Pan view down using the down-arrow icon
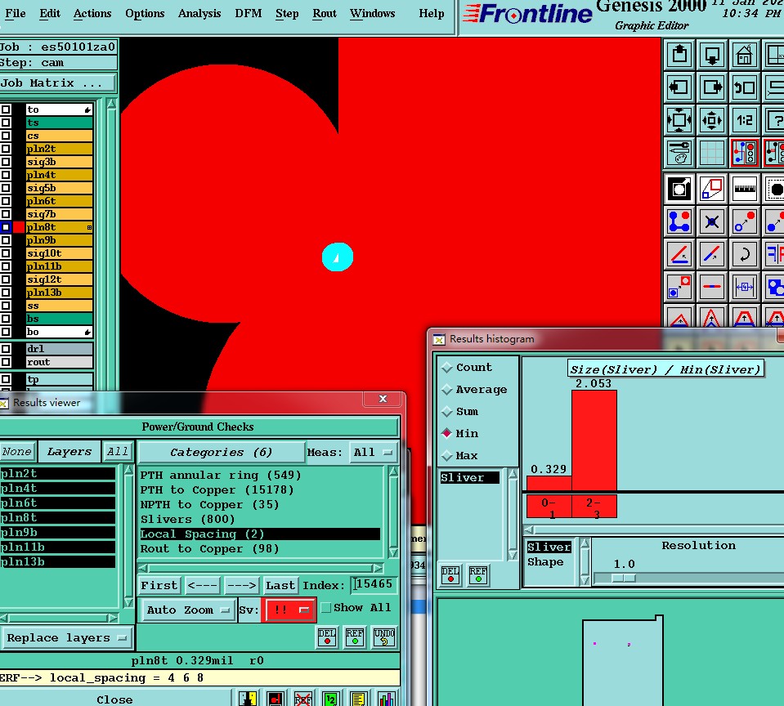Screen dimensions: 784x706 712,55
